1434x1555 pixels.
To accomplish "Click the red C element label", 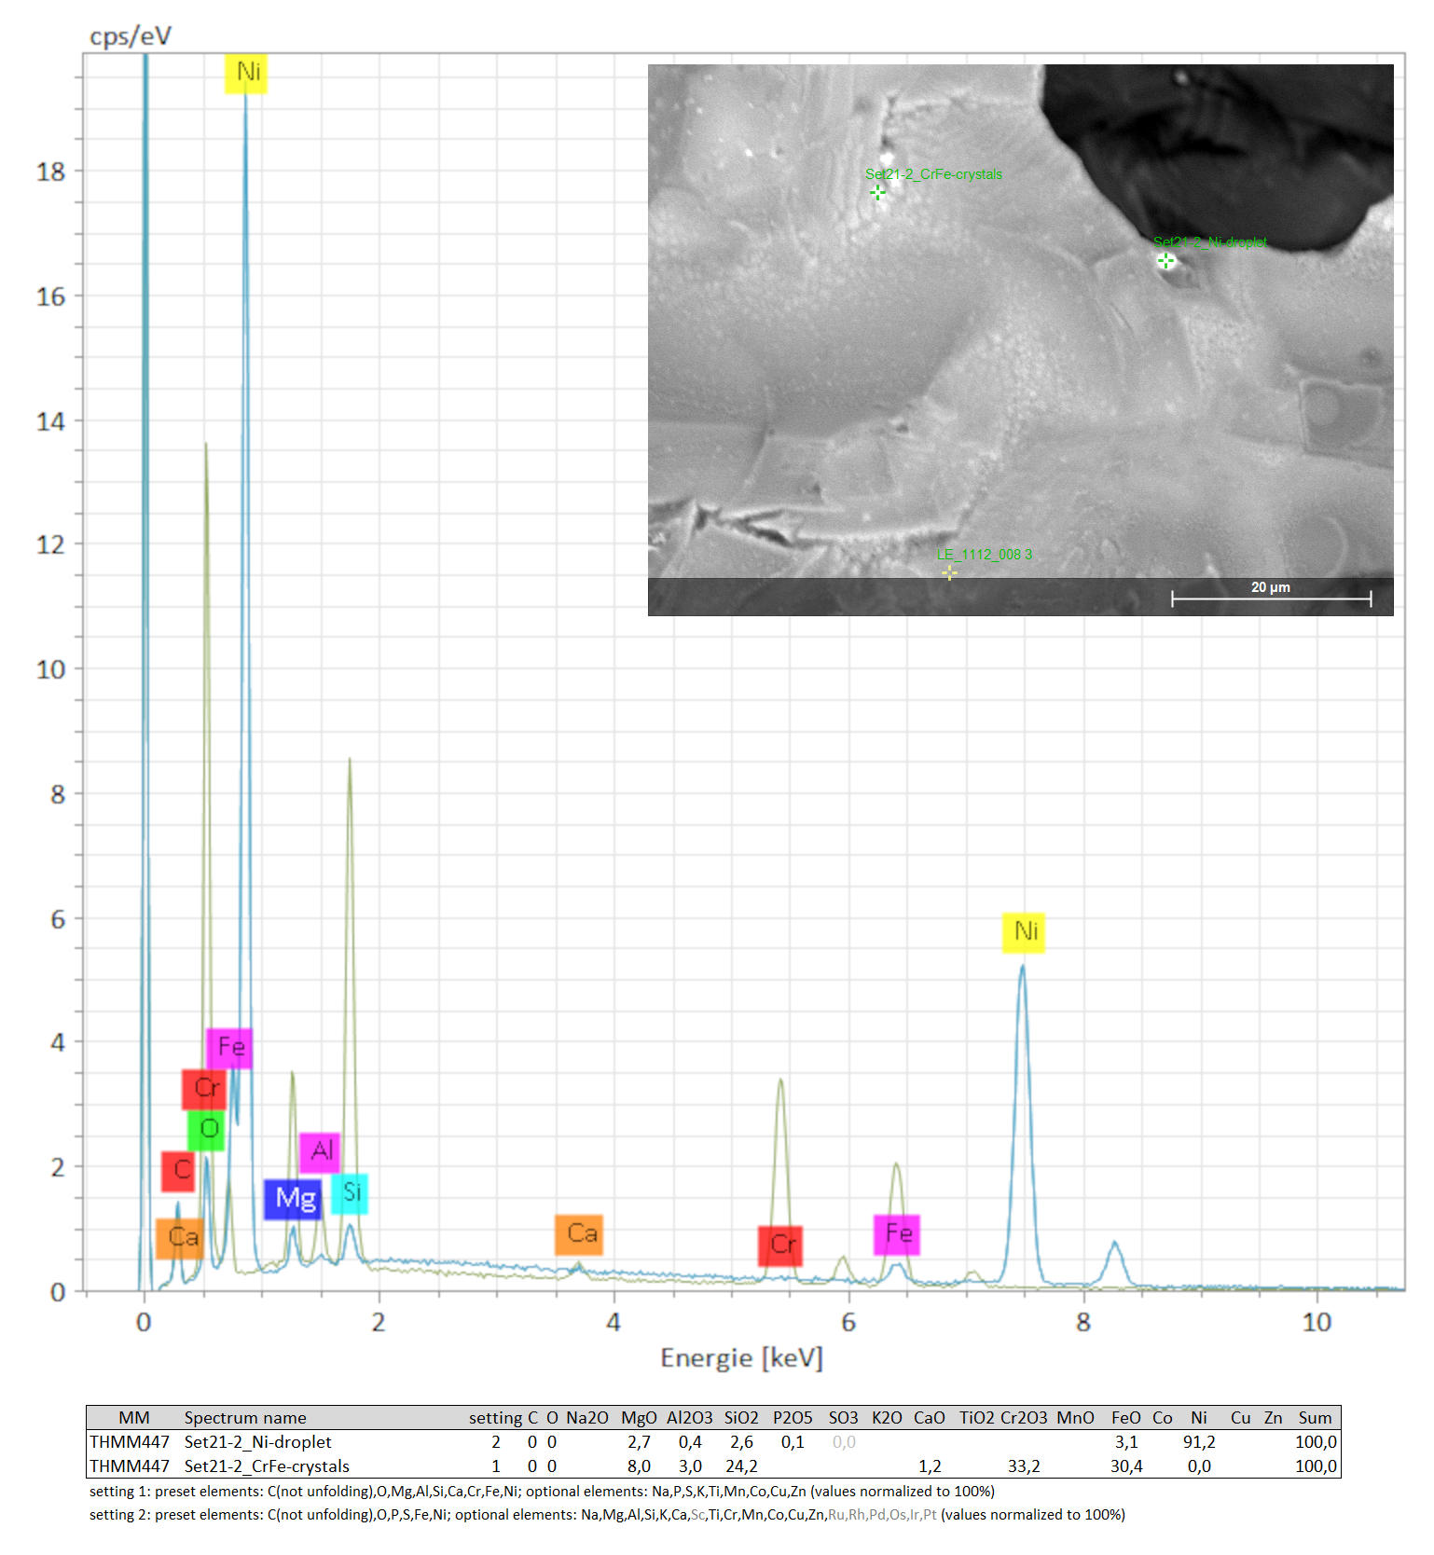I will click(x=178, y=1170).
